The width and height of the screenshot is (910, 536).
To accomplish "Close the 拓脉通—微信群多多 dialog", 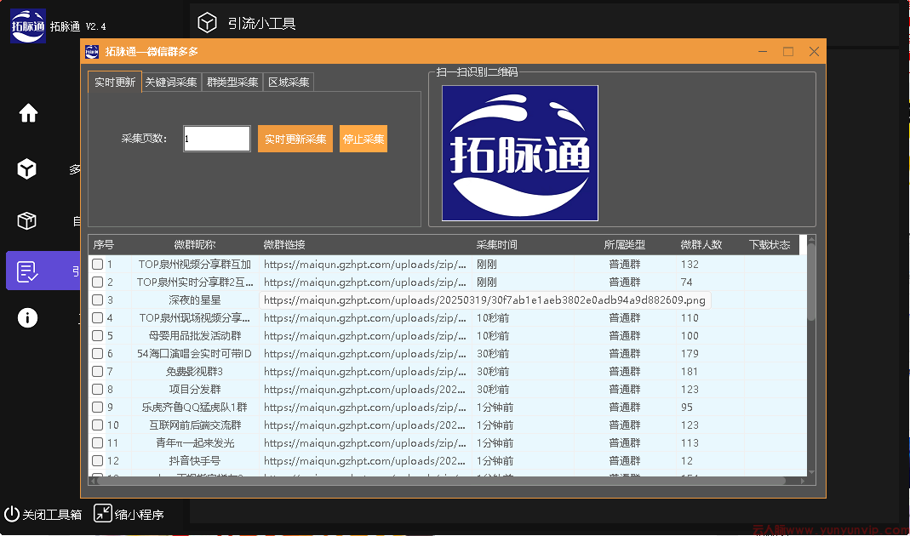I will [x=814, y=52].
